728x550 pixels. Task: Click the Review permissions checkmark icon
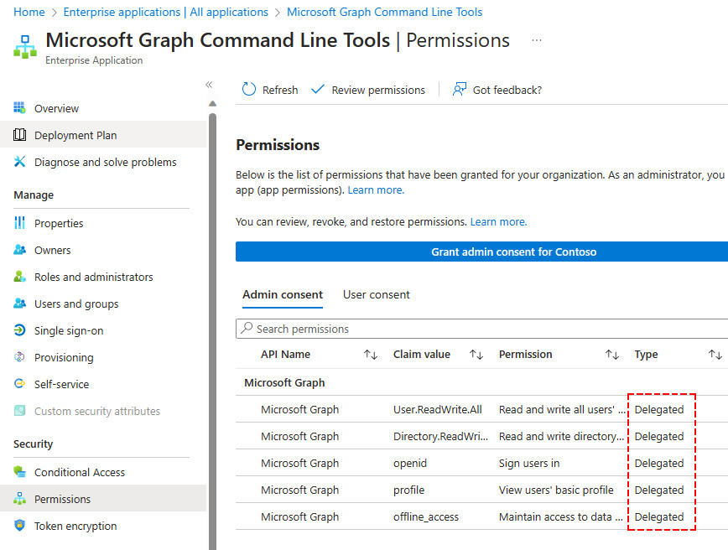point(318,89)
